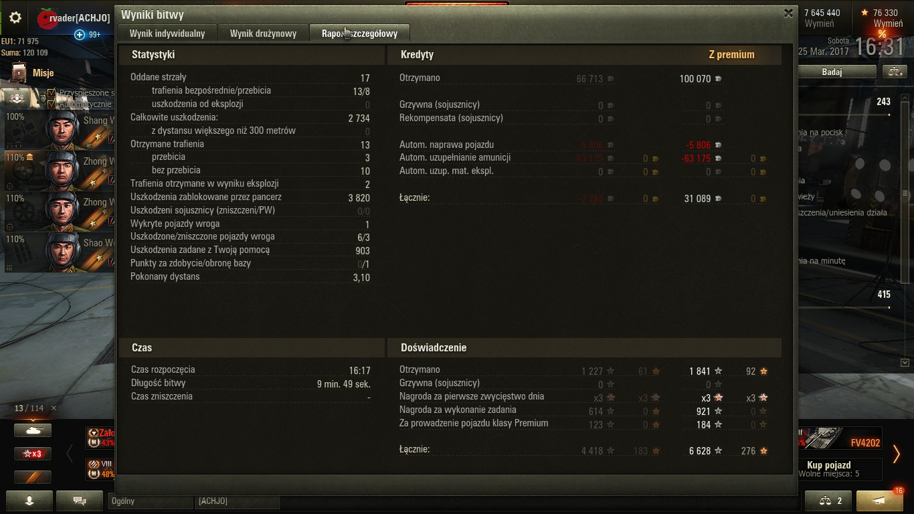Switch to Wynik drużynowy tab

tap(263, 33)
